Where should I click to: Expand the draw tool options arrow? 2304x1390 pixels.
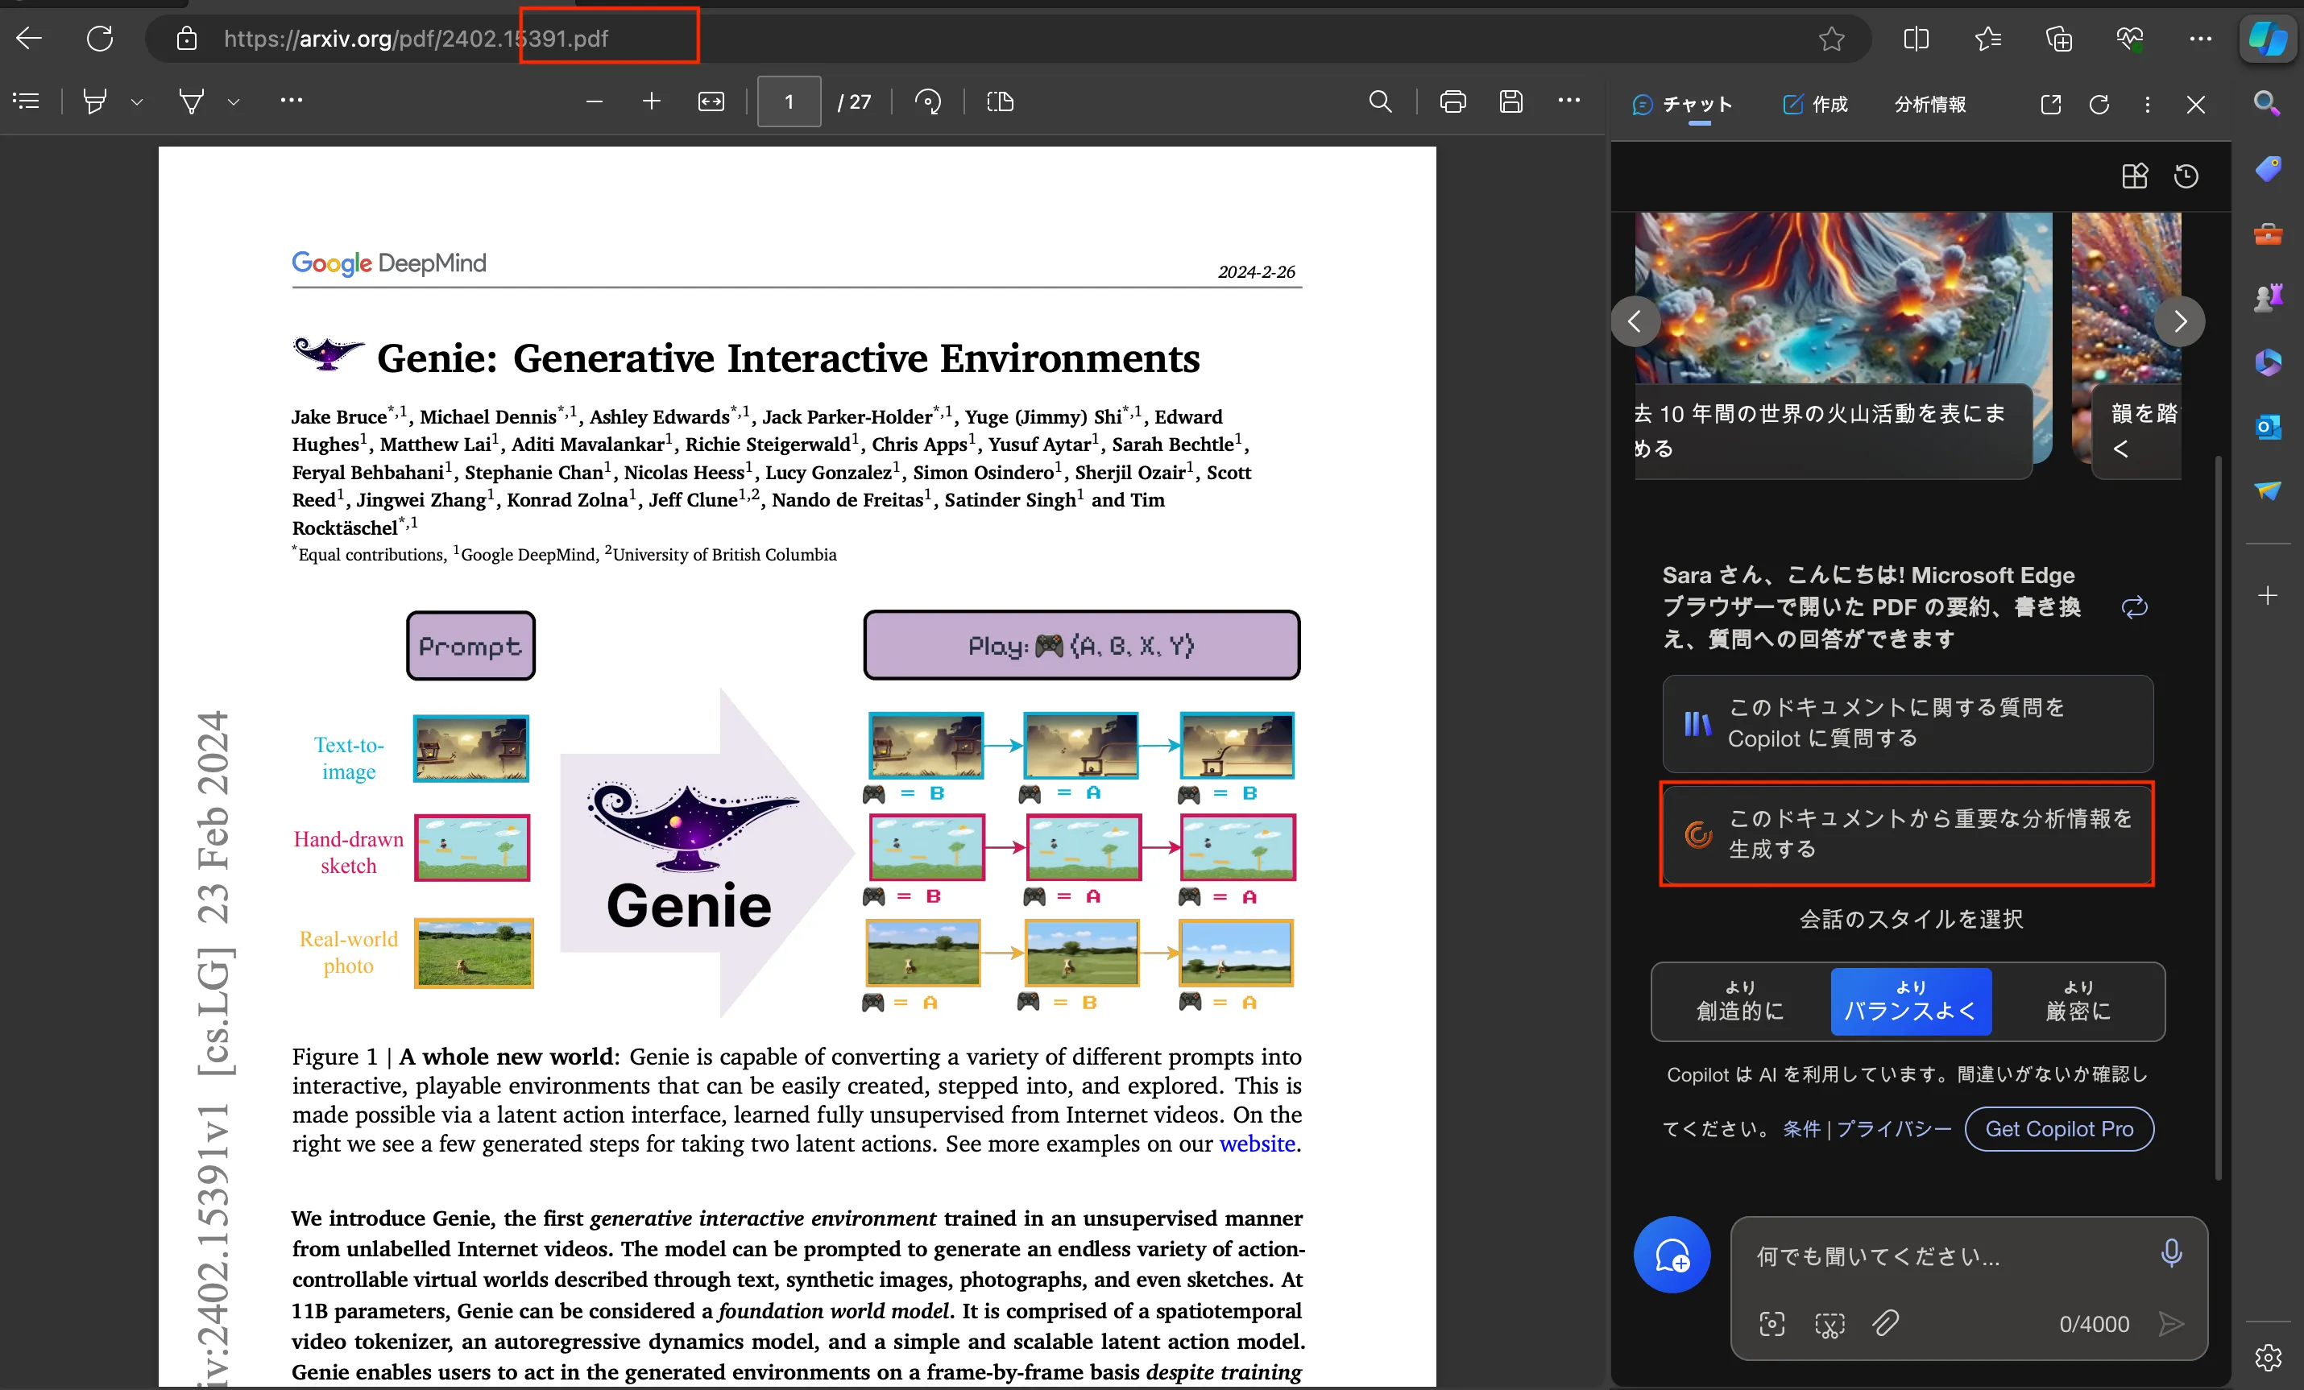click(234, 102)
